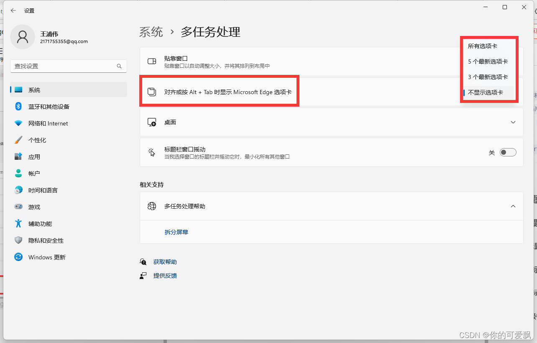Click the 关 label beside the toggle

(x=492, y=153)
